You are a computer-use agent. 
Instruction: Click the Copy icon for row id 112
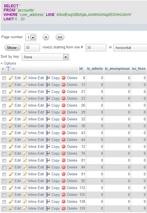(48, 188)
